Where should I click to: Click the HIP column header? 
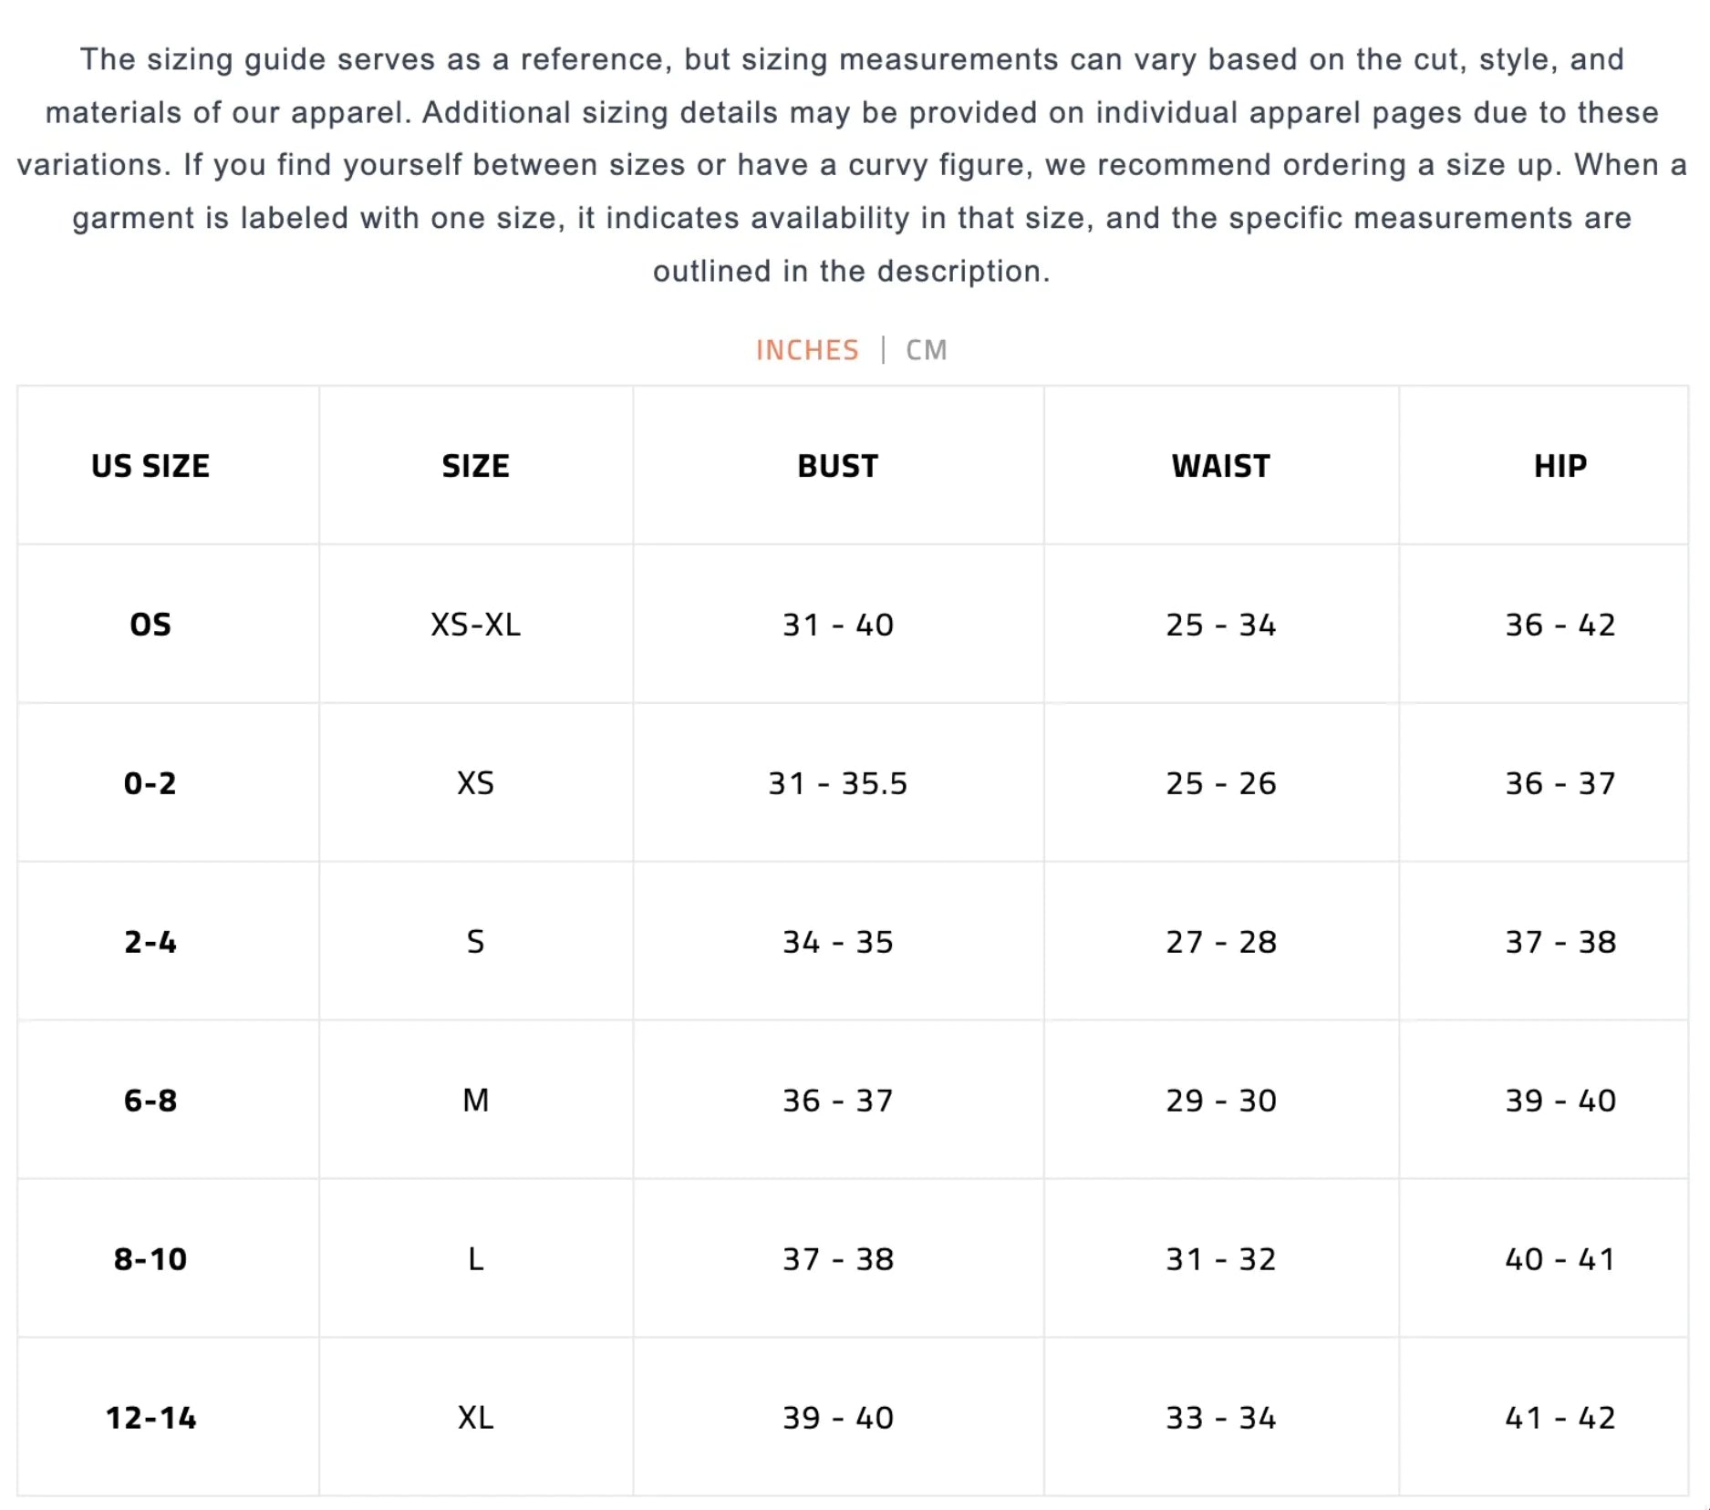[1560, 466]
